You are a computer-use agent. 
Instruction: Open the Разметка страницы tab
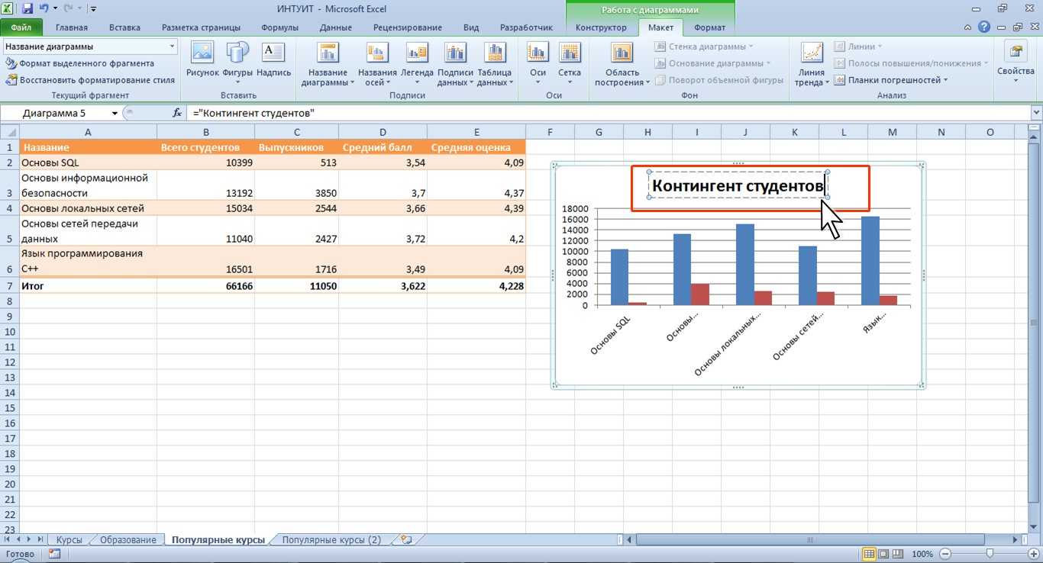pos(200,27)
